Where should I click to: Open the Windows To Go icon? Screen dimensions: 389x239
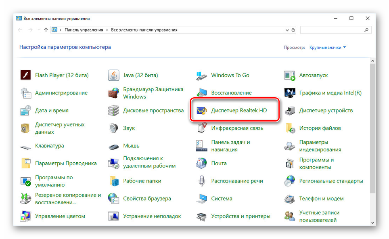pos(201,75)
